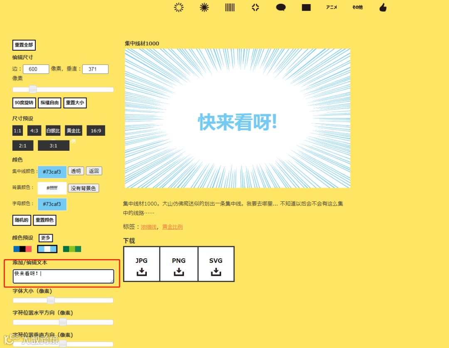This screenshot has width=449, height=348.
Task: Click the 更多 more color presets button
Action: [46, 238]
